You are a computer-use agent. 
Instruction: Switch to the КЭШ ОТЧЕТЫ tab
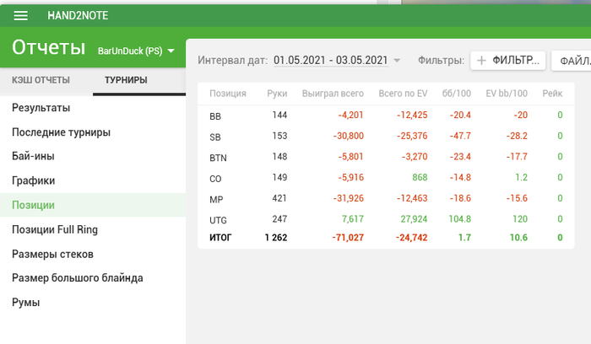41,80
